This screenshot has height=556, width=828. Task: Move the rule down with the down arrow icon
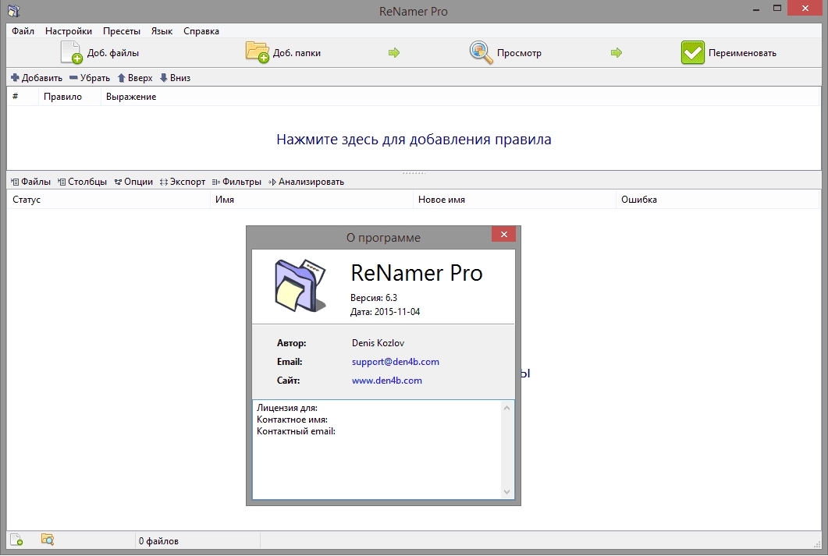point(164,77)
